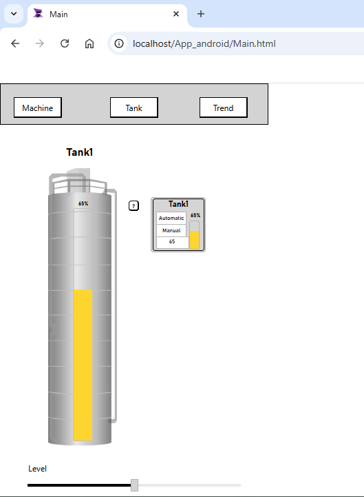View site information icon in address bar
Image resolution: width=364 pixels, height=497 pixels.
119,43
